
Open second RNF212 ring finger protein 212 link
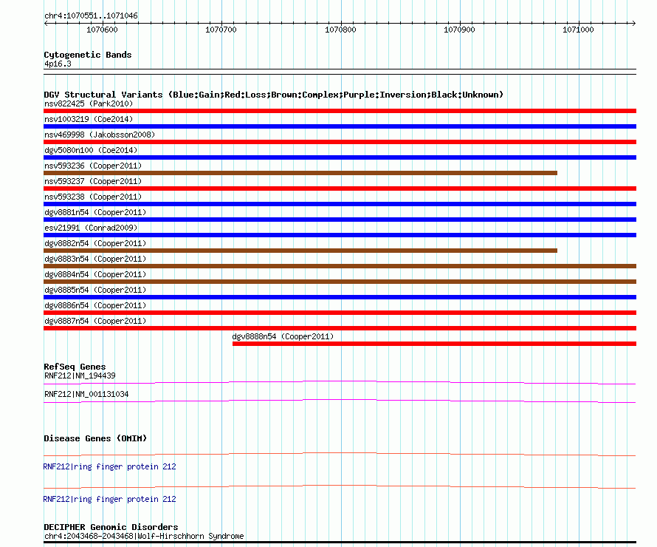point(109,499)
